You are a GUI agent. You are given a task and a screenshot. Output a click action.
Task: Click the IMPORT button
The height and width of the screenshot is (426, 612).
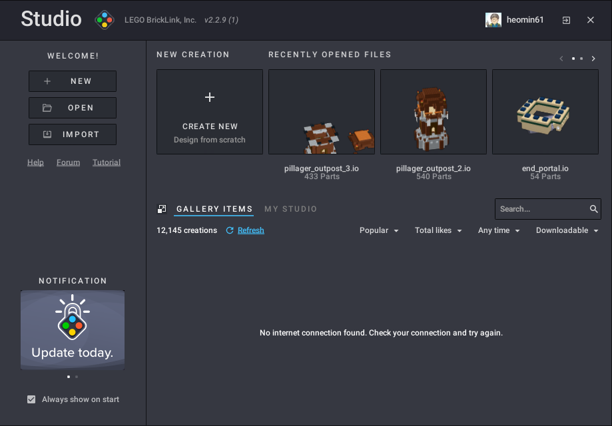point(73,134)
